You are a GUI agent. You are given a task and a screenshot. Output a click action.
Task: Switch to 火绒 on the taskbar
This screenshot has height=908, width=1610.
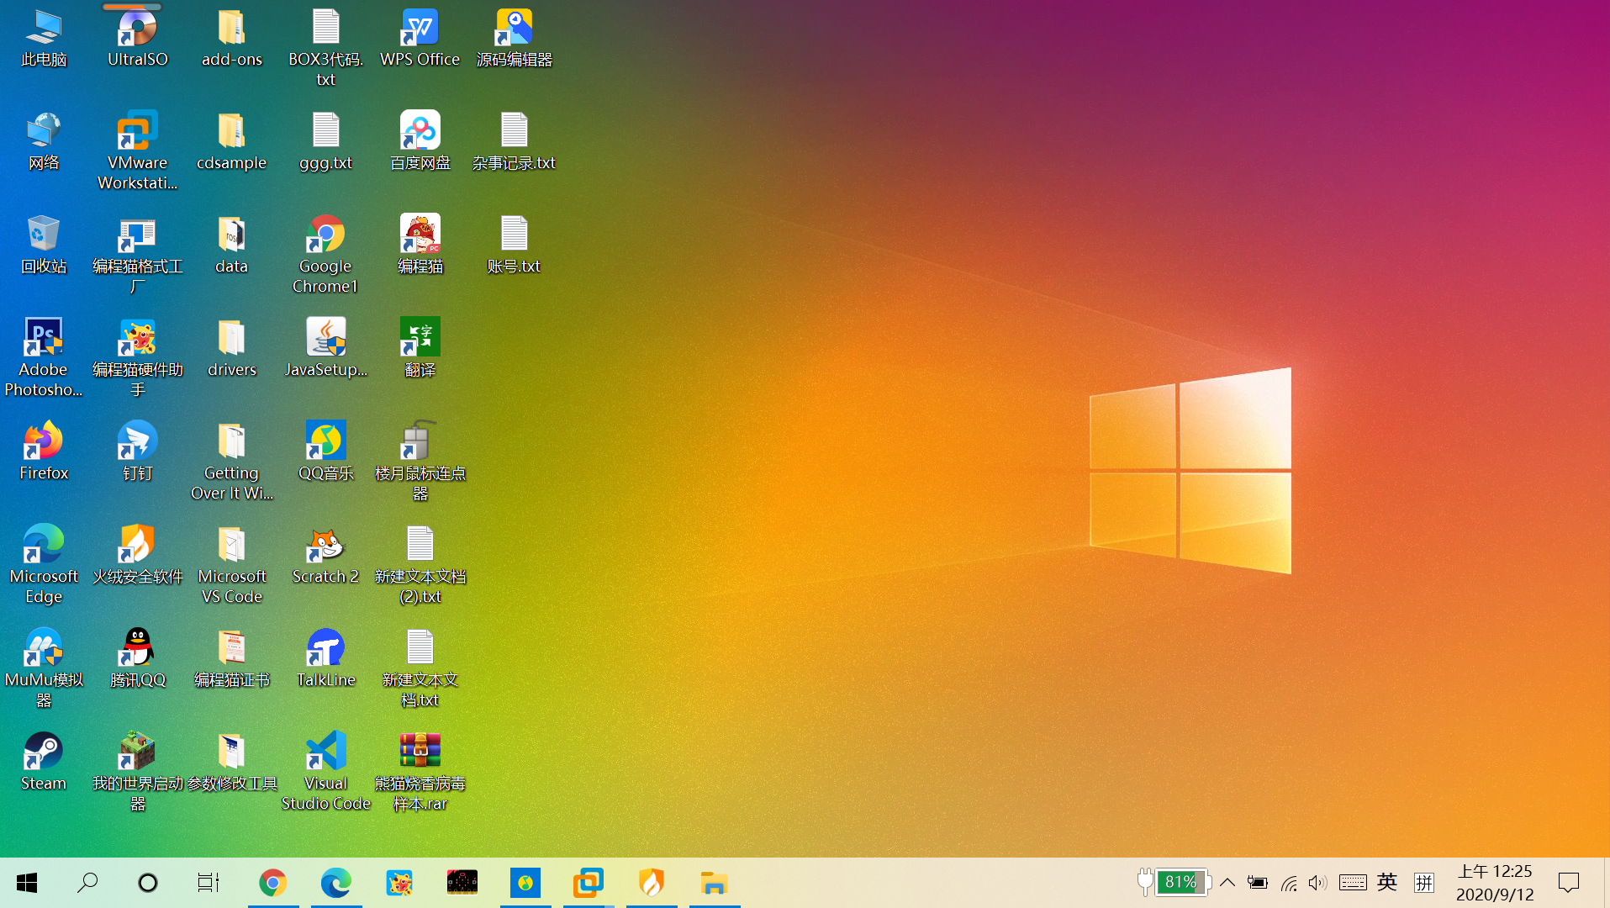pyautogui.click(x=652, y=883)
